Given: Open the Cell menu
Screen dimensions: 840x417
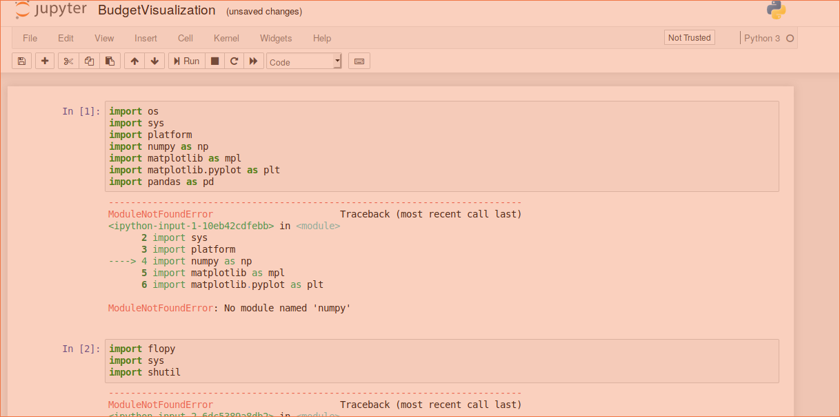Looking at the screenshot, I should (186, 38).
